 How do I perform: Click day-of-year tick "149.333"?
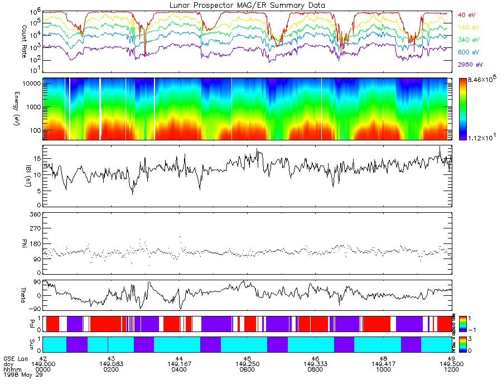pyautogui.click(x=315, y=364)
